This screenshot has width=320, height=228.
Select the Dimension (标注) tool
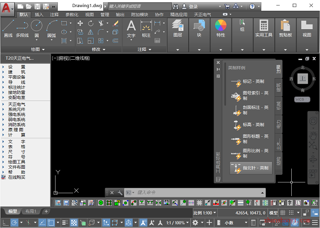pos(146,28)
